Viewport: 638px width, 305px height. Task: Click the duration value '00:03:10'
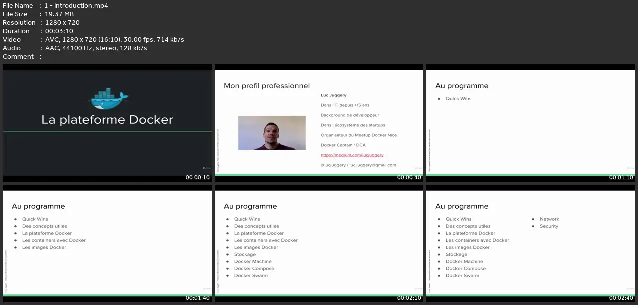(x=59, y=31)
